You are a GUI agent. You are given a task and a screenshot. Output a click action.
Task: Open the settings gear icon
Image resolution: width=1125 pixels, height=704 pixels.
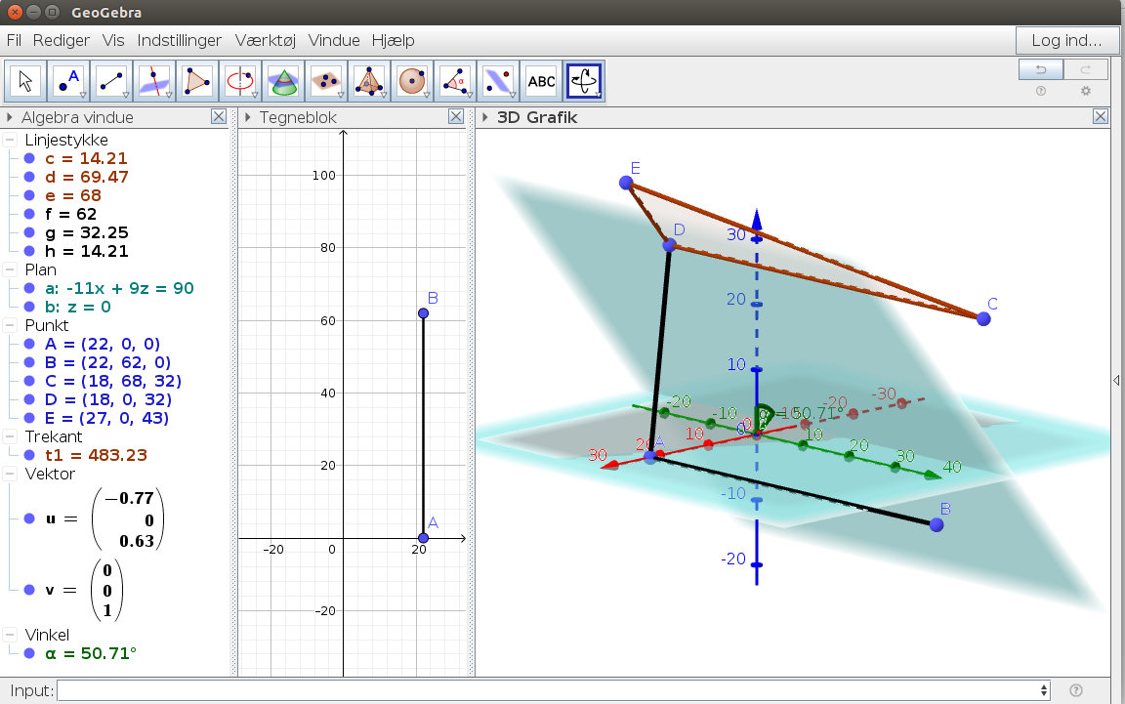(1086, 91)
